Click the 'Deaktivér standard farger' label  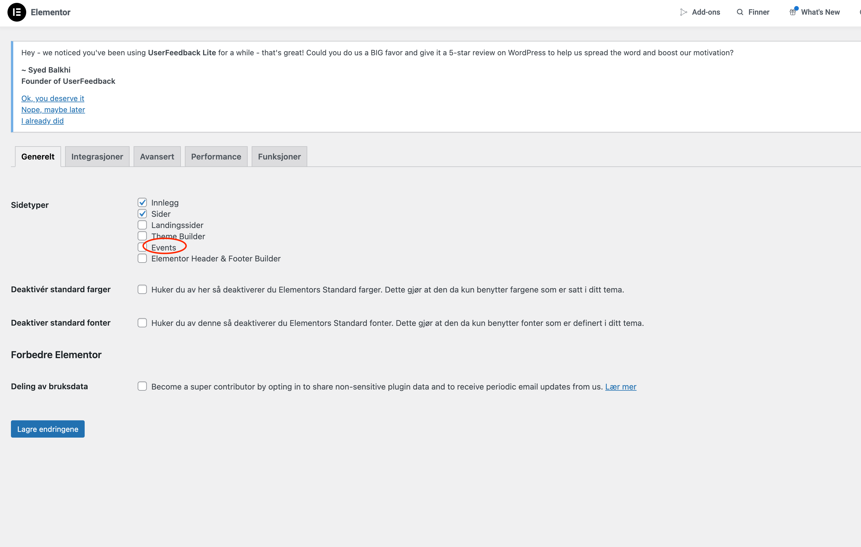point(61,289)
